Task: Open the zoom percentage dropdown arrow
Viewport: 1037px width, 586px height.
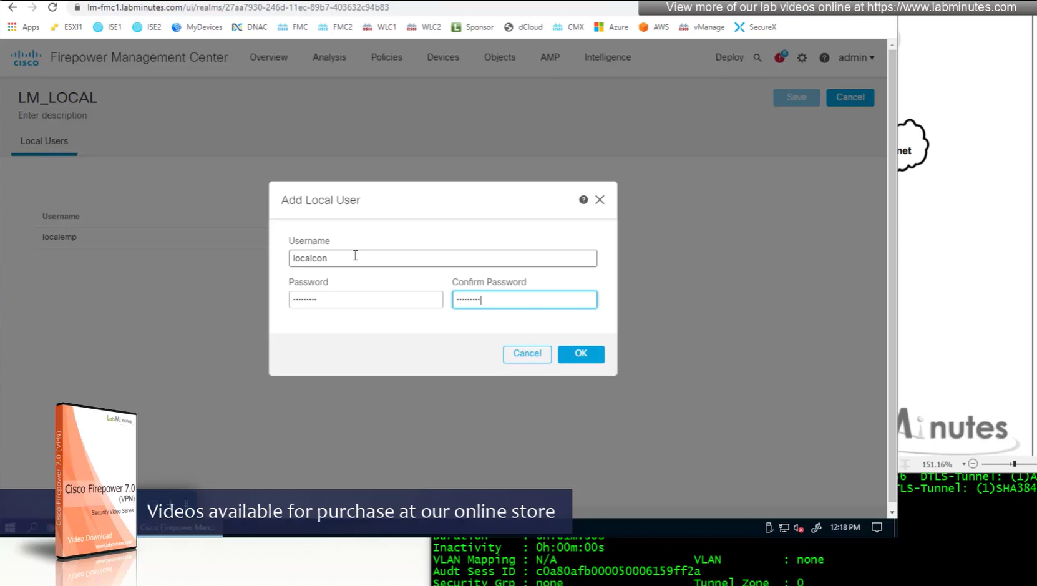Action: (x=963, y=464)
